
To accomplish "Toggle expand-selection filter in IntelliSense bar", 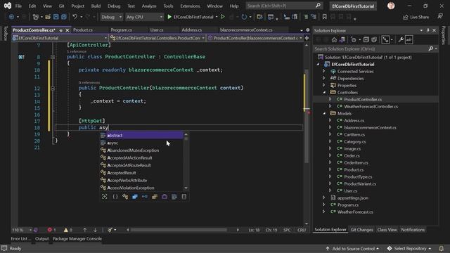I will click(x=105, y=197).
